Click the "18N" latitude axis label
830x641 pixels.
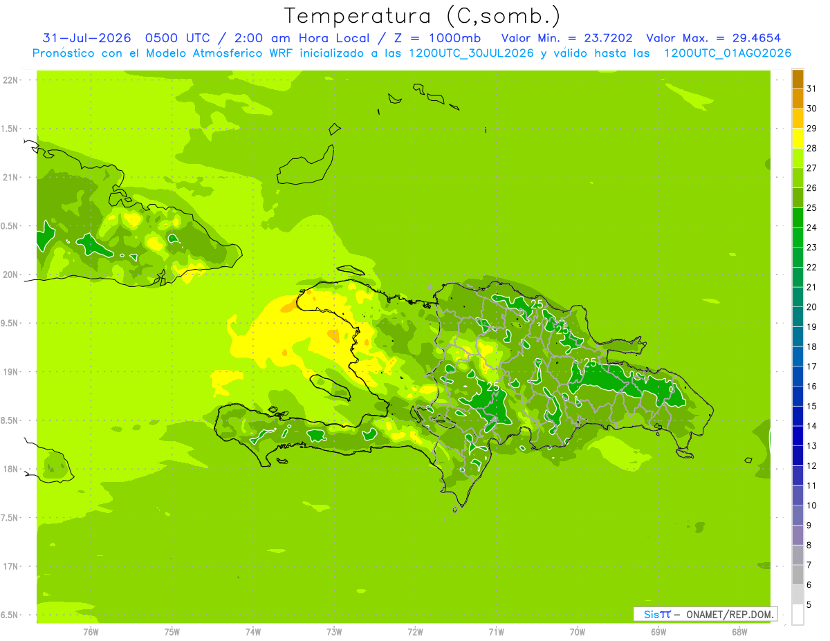pos(10,469)
